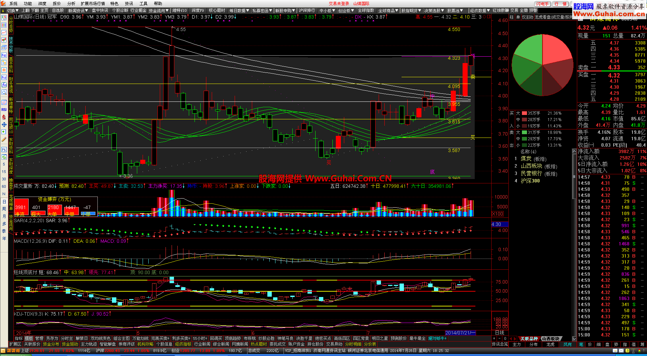Image resolution: width=647 pixels, height=356 pixels.
Task: Click the orange status icon beside 谍谍雨
Action: [x=3, y=351]
